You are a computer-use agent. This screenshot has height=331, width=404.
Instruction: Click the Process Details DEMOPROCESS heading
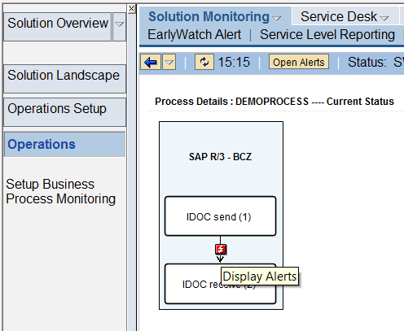pos(274,102)
